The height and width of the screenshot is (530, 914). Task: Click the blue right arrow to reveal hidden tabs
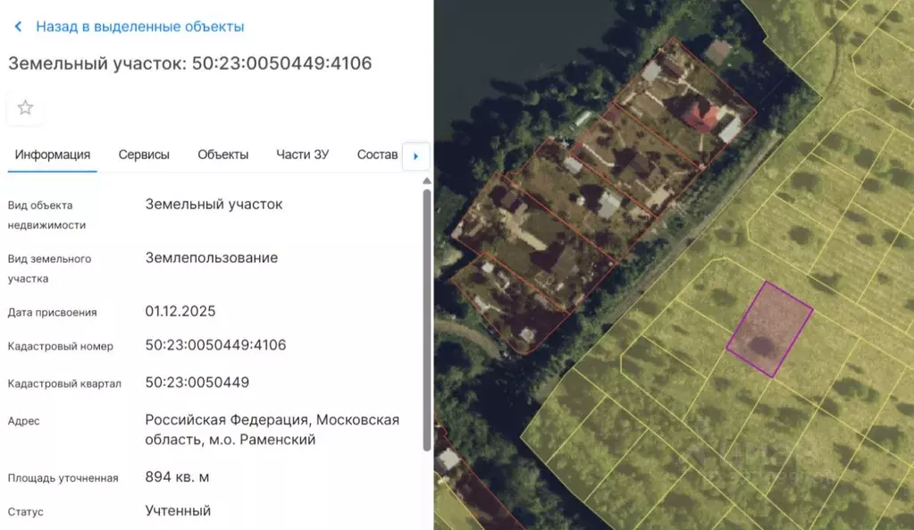point(415,156)
